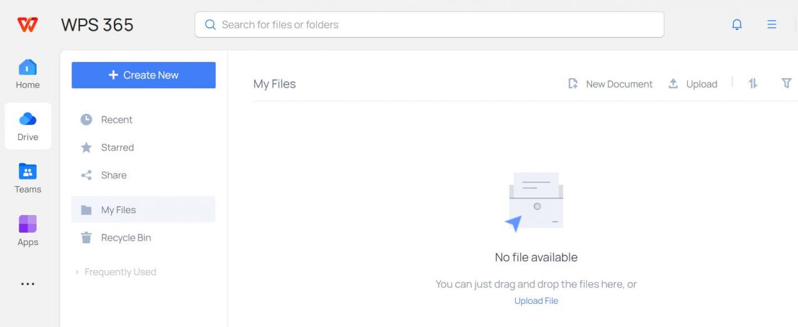Toggle file sort order icon
The height and width of the screenshot is (327, 798).
pos(752,83)
